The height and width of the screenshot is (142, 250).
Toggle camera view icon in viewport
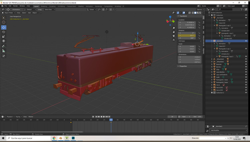(174, 36)
